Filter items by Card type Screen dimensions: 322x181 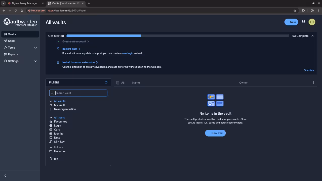(57, 129)
